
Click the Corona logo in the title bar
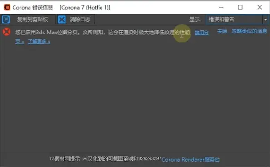click(7, 7)
